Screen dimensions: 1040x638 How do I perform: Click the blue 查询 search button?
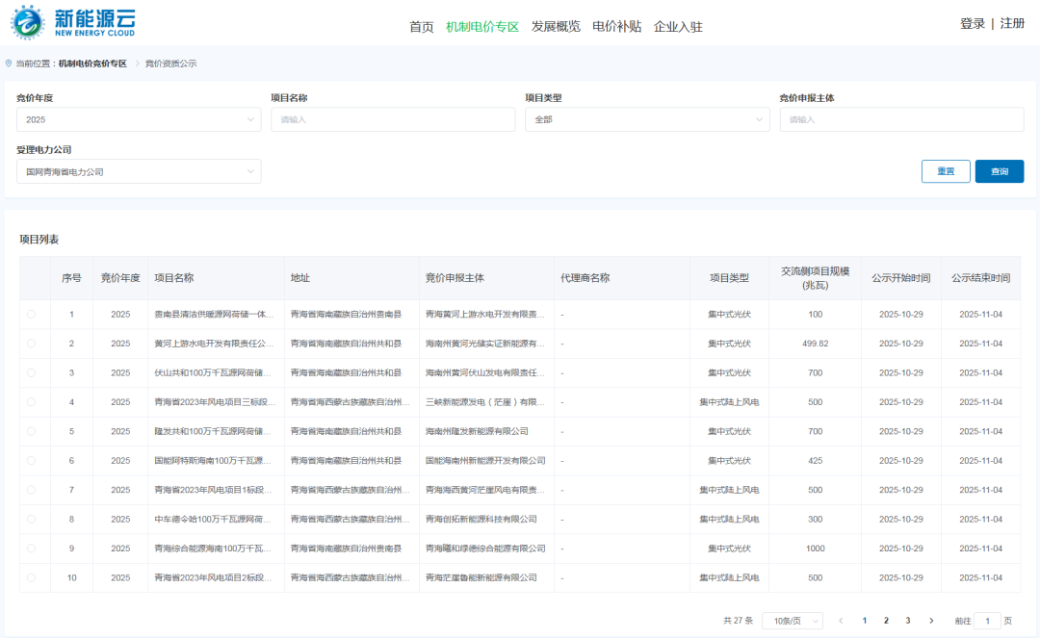tap(999, 170)
